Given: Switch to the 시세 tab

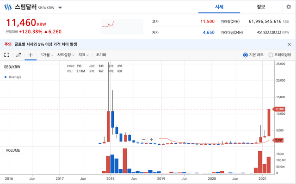Looking at the screenshot, I should [x=219, y=7].
